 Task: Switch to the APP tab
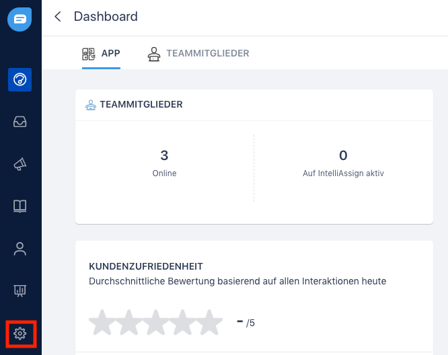pyautogui.click(x=101, y=53)
